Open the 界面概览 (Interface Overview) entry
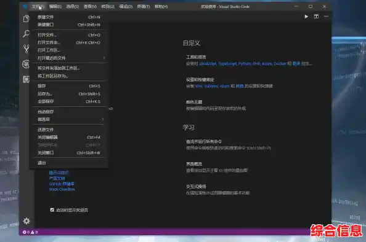The height and width of the screenshot is (242, 366). click(217, 167)
